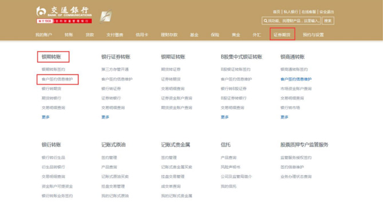Viewport: 383px width, 214px height.
Task: Open the 在线客服 link
Action: click(309, 11)
